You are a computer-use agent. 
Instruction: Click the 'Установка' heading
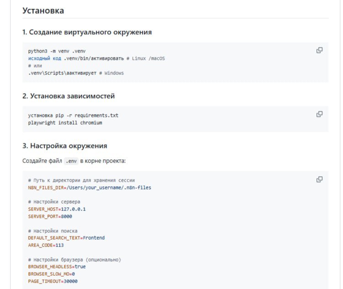43,11
